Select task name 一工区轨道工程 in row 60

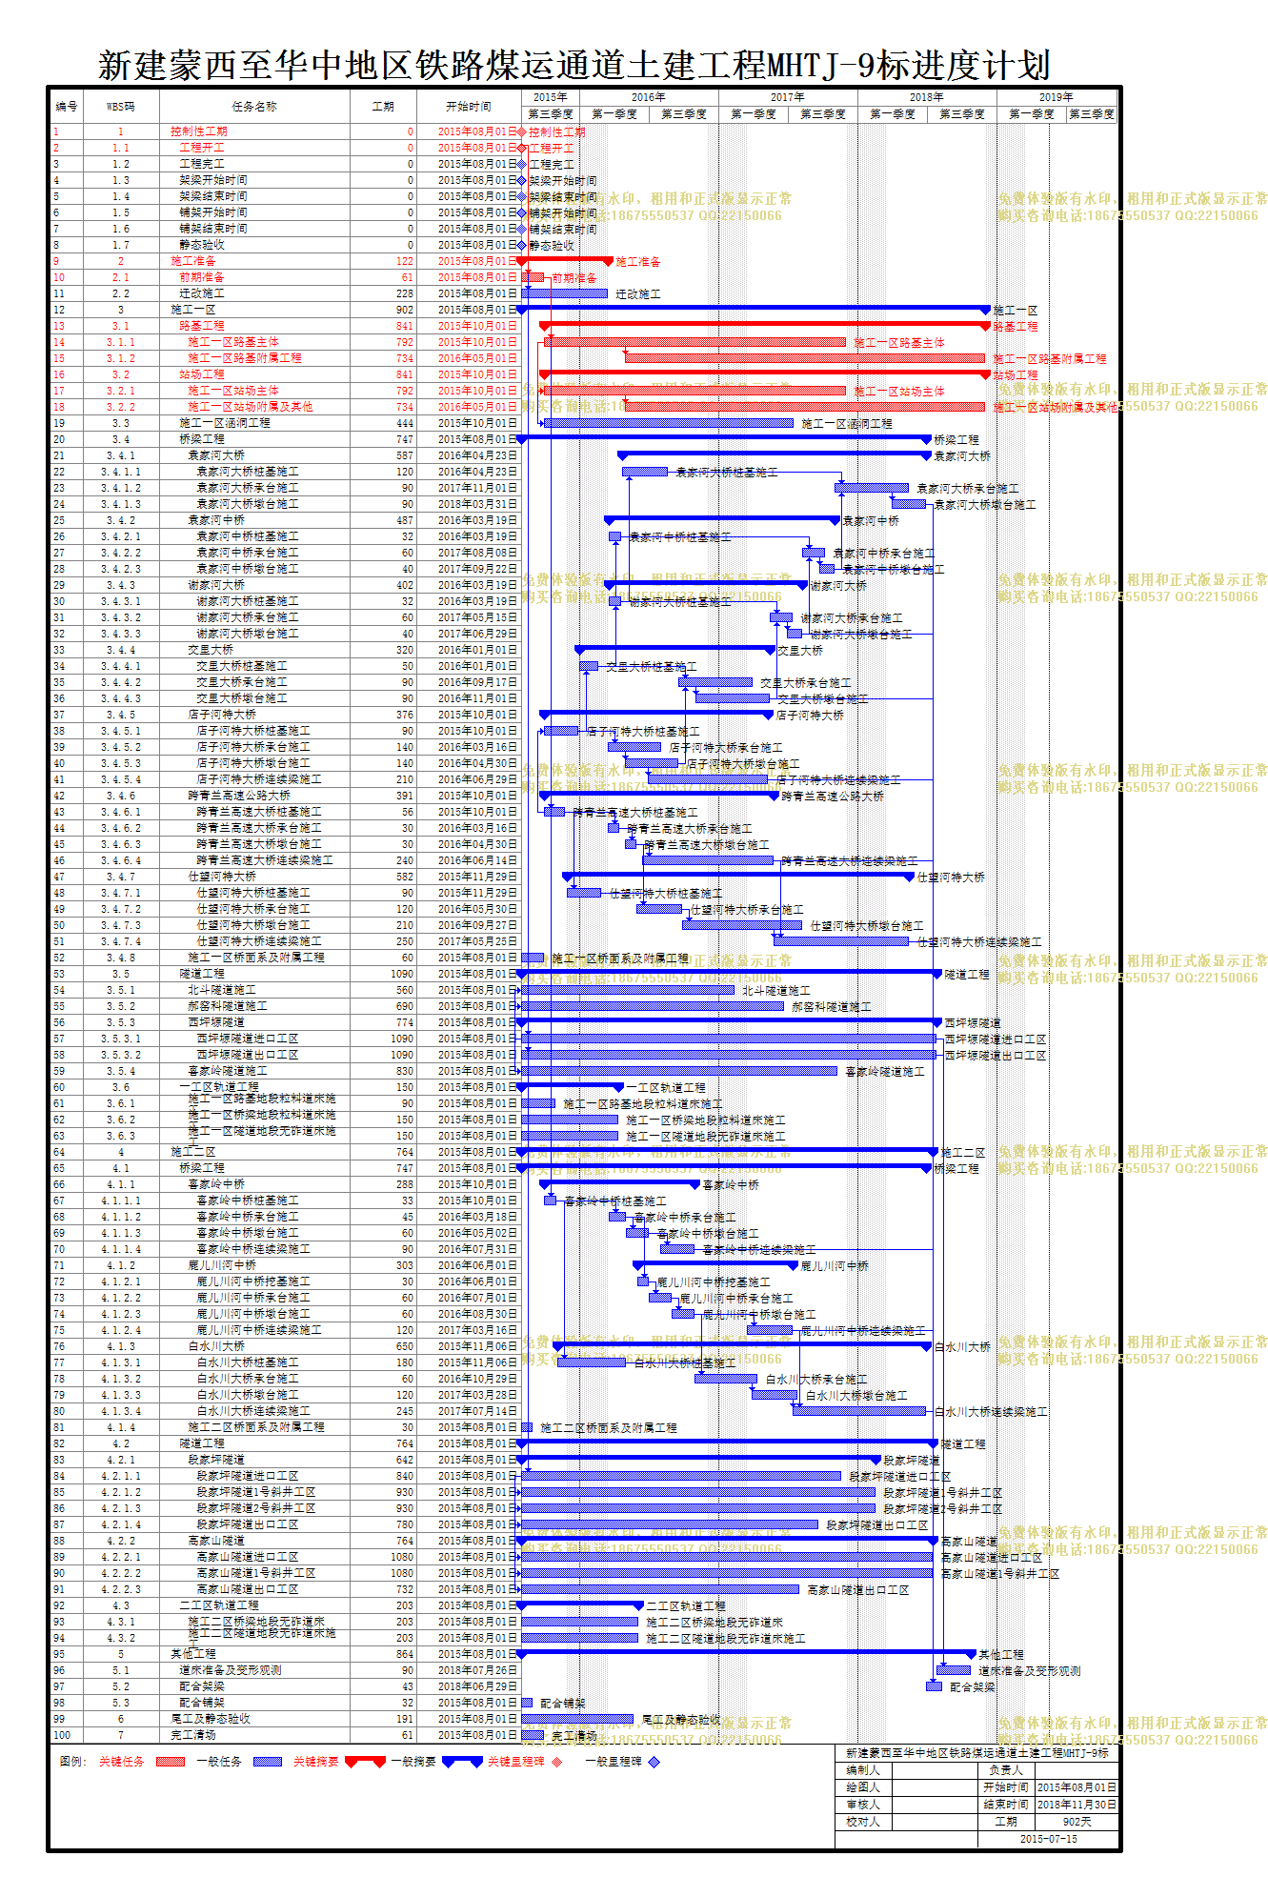[x=219, y=1087]
